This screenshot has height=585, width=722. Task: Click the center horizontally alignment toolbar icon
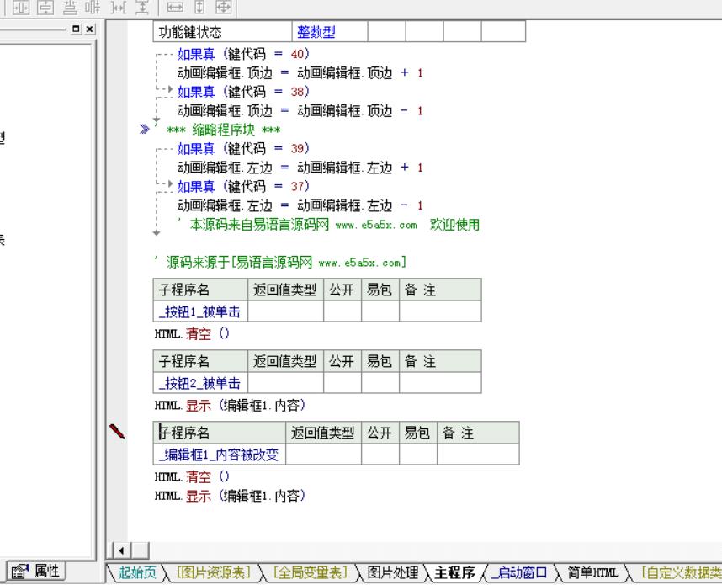click(21, 7)
